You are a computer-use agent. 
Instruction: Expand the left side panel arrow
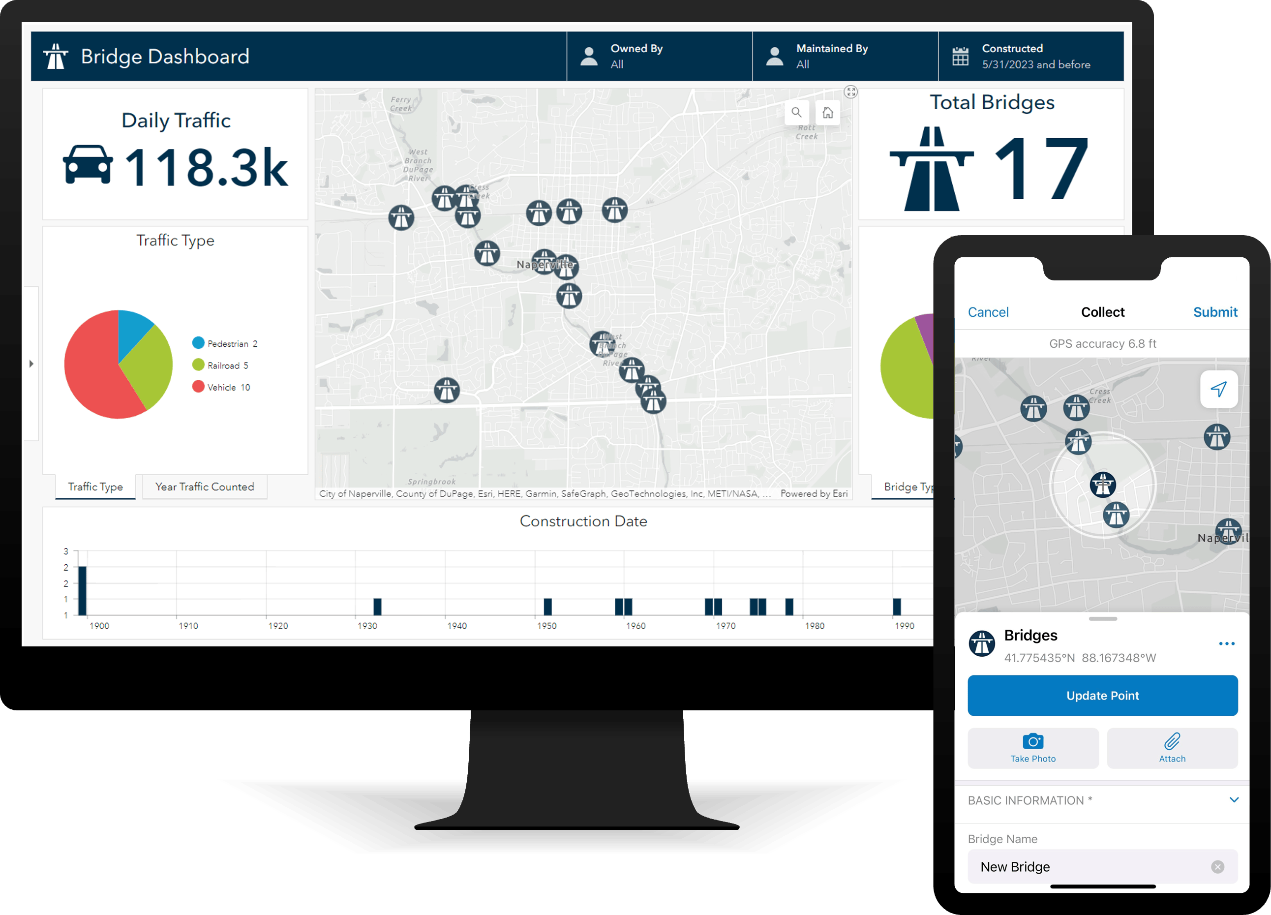[x=31, y=364]
